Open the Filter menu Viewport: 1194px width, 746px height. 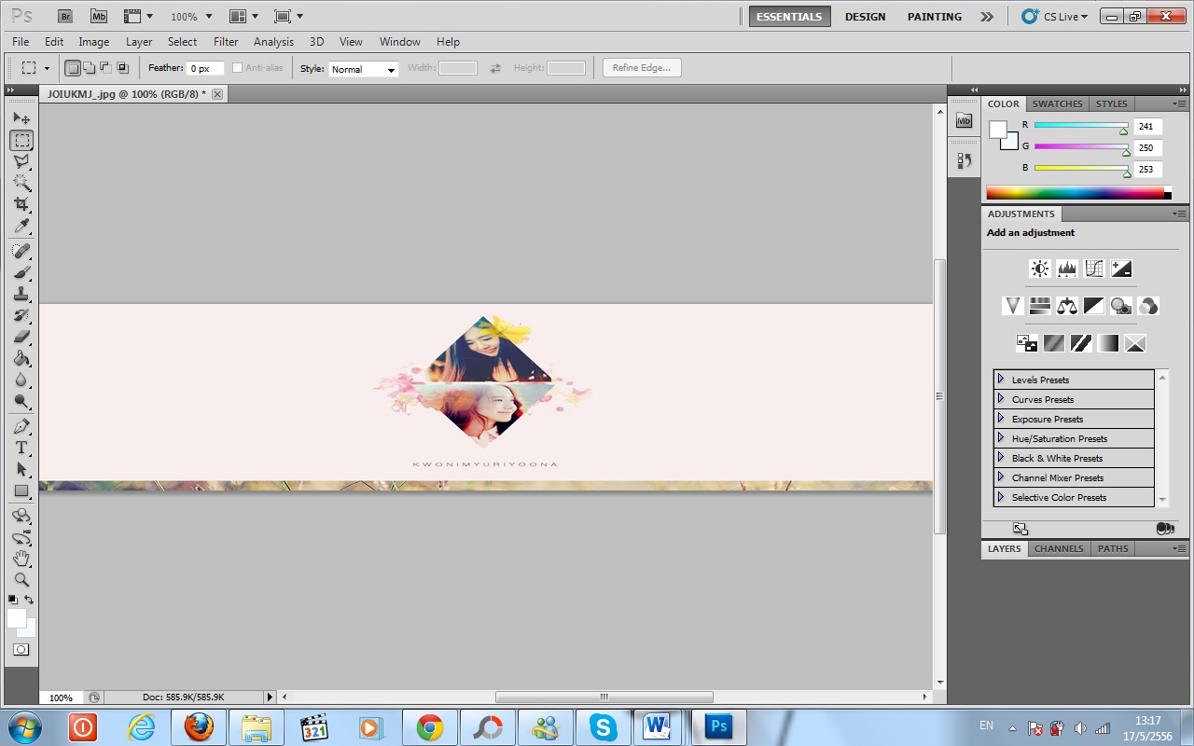(x=226, y=42)
